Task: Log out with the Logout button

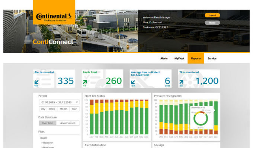Action: click(212, 15)
